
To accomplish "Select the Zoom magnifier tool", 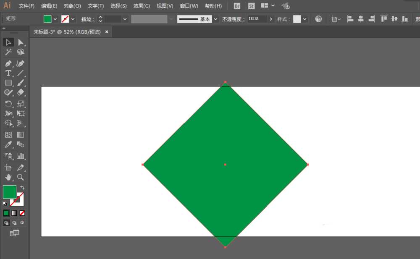I will click(20, 177).
